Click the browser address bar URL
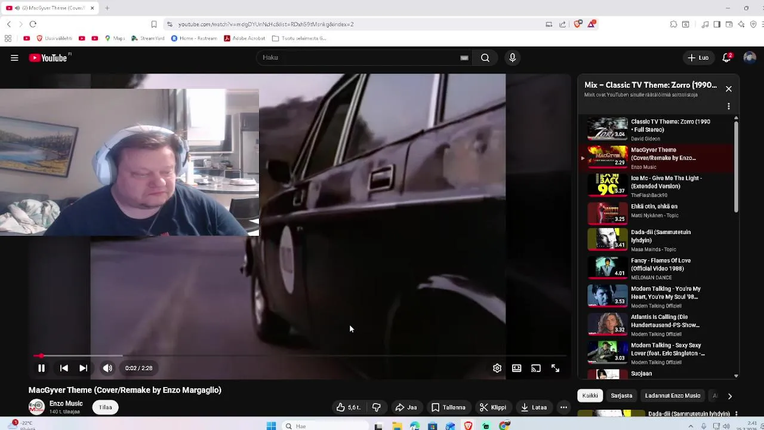This screenshot has width=764, height=430. pyautogui.click(x=266, y=24)
